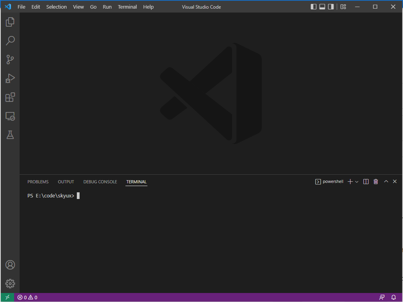This screenshot has height=302, width=403.
Task: Maximize panel size with the up chevron
Action: 386,181
